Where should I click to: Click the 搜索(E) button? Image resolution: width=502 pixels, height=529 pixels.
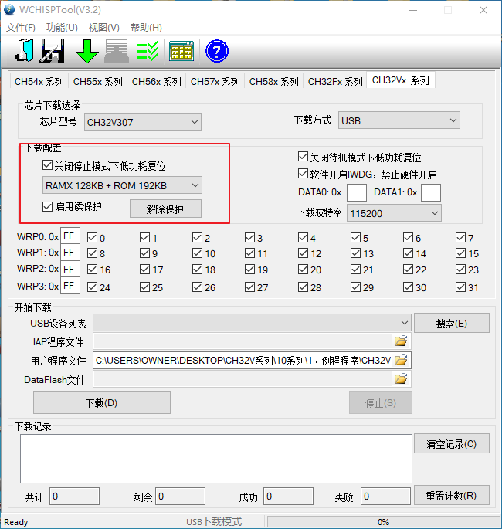click(452, 324)
